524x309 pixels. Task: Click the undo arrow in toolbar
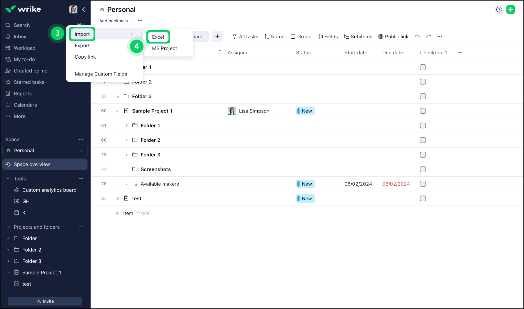pos(417,37)
